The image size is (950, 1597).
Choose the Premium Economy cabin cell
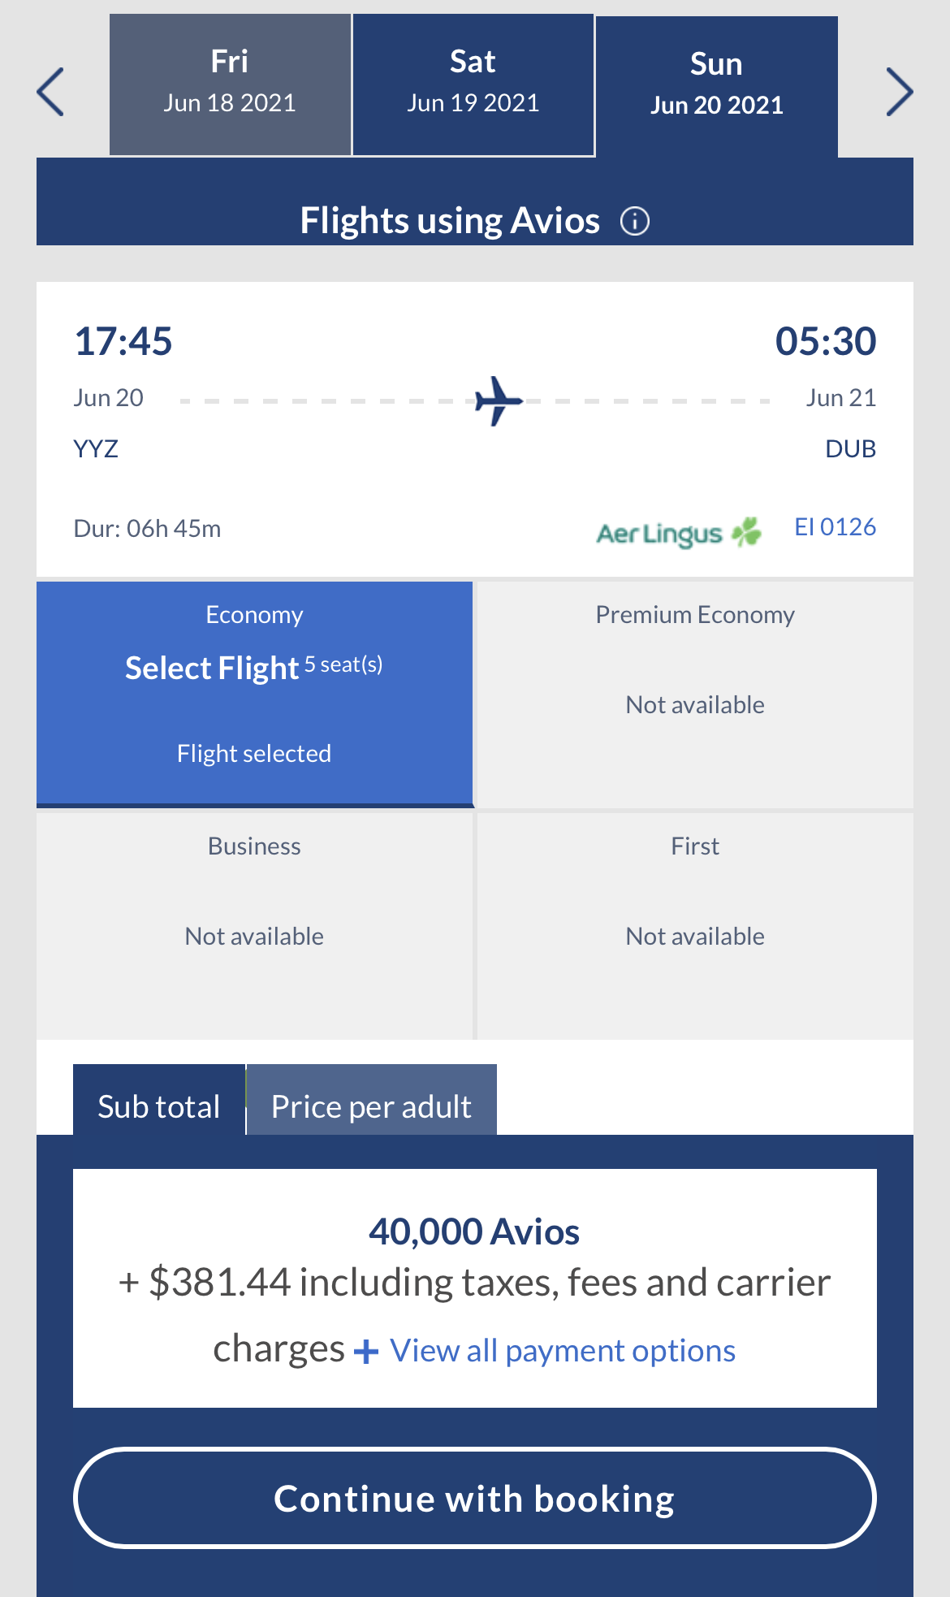click(695, 693)
